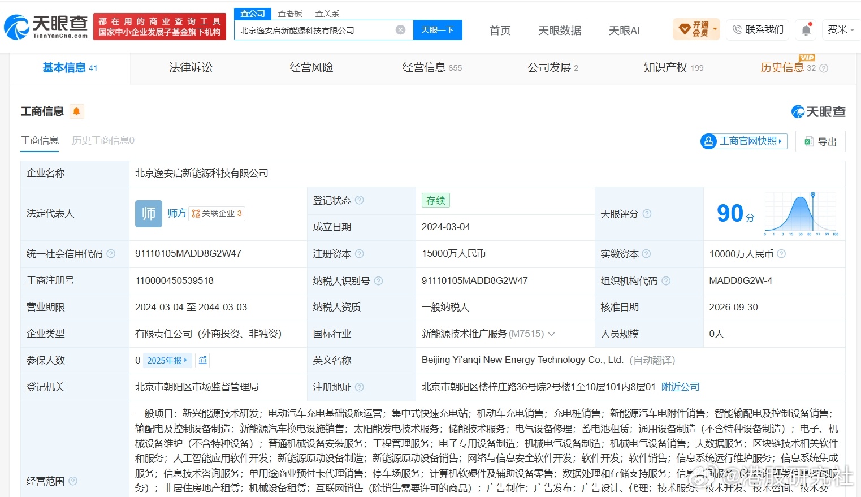Open the 参保人数 chart icon
This screenshot has width=861, height=497.
(203, 360)
